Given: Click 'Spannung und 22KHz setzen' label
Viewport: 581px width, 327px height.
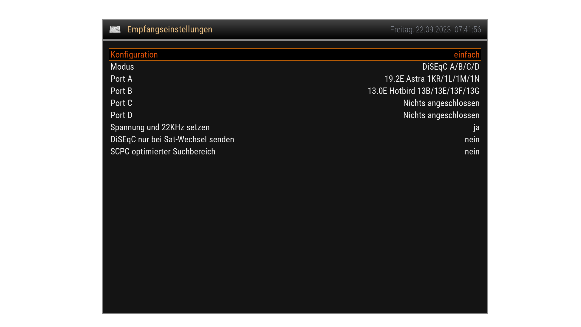Looking at the screenshot, I should (x=160, y=127).
